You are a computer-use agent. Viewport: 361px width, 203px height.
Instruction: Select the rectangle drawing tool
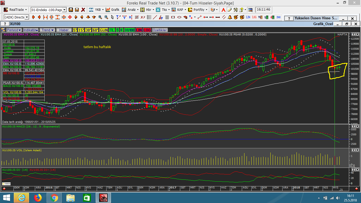[x=173, y=17]
